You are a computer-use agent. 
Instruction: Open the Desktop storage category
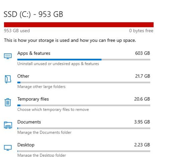point(26,145)
